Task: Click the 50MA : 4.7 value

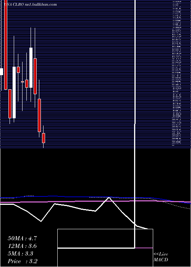Action: click(22, 238)
